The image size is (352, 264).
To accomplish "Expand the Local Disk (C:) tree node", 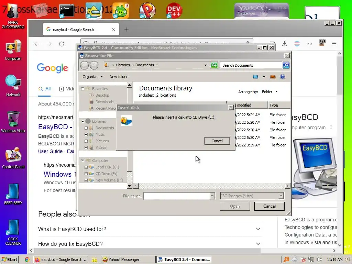I will tap(86, 167).
